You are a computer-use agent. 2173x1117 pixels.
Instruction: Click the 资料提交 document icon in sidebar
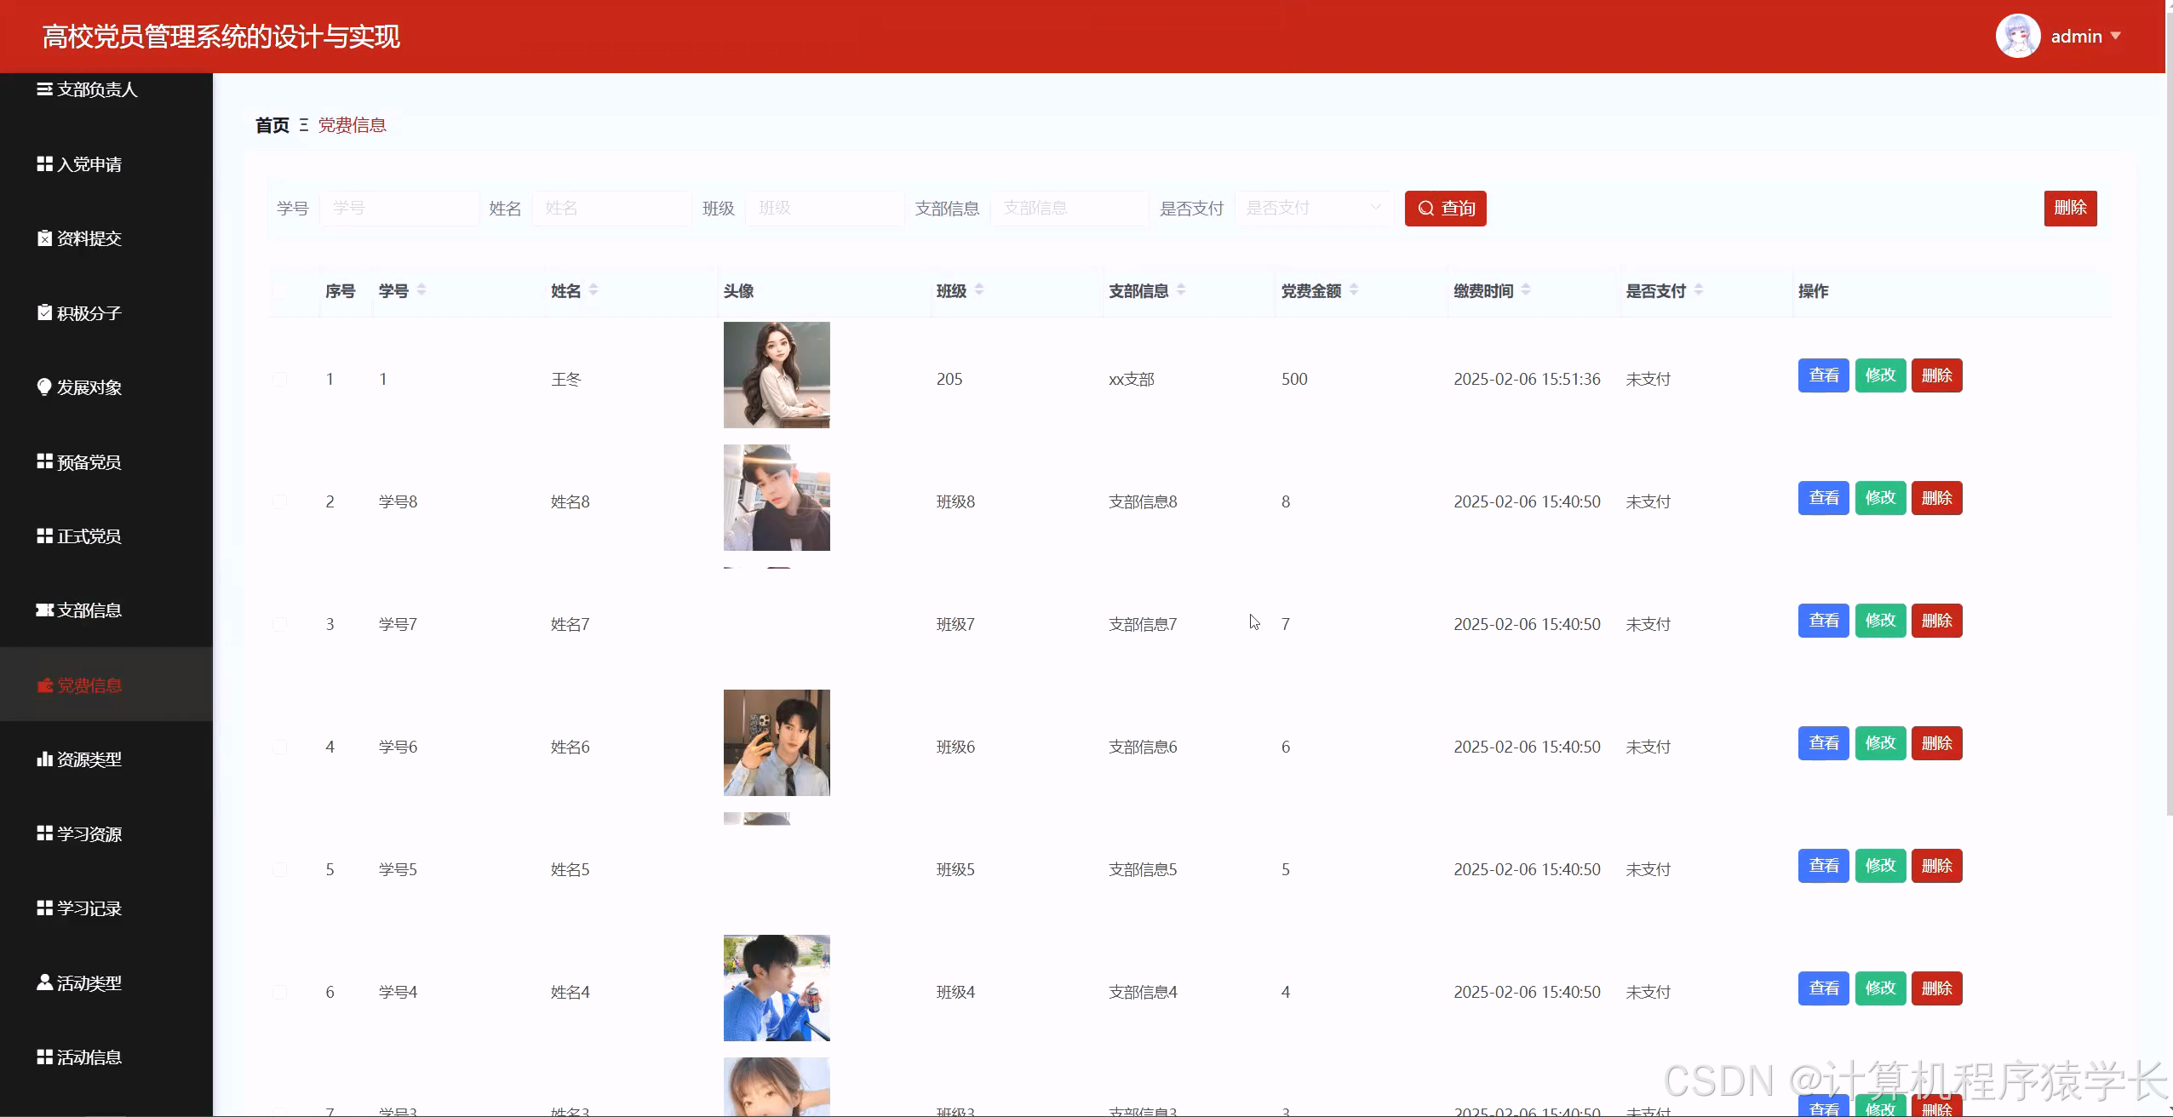point(45,238)
